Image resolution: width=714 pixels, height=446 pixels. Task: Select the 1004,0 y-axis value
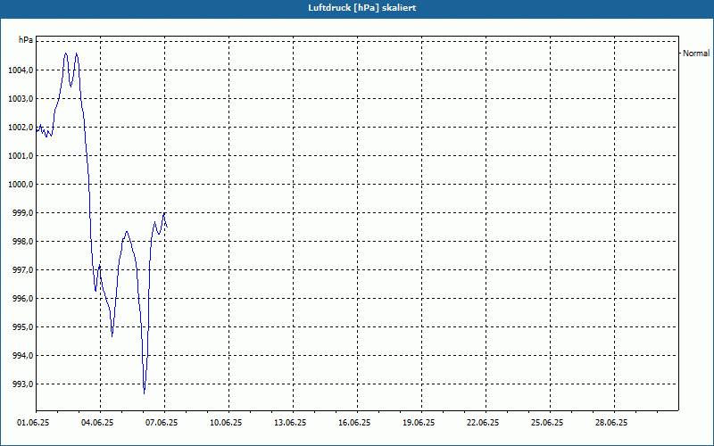(x=21, y=70)
